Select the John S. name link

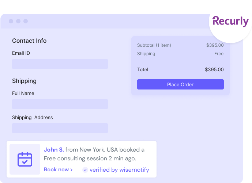pos(54,150)
